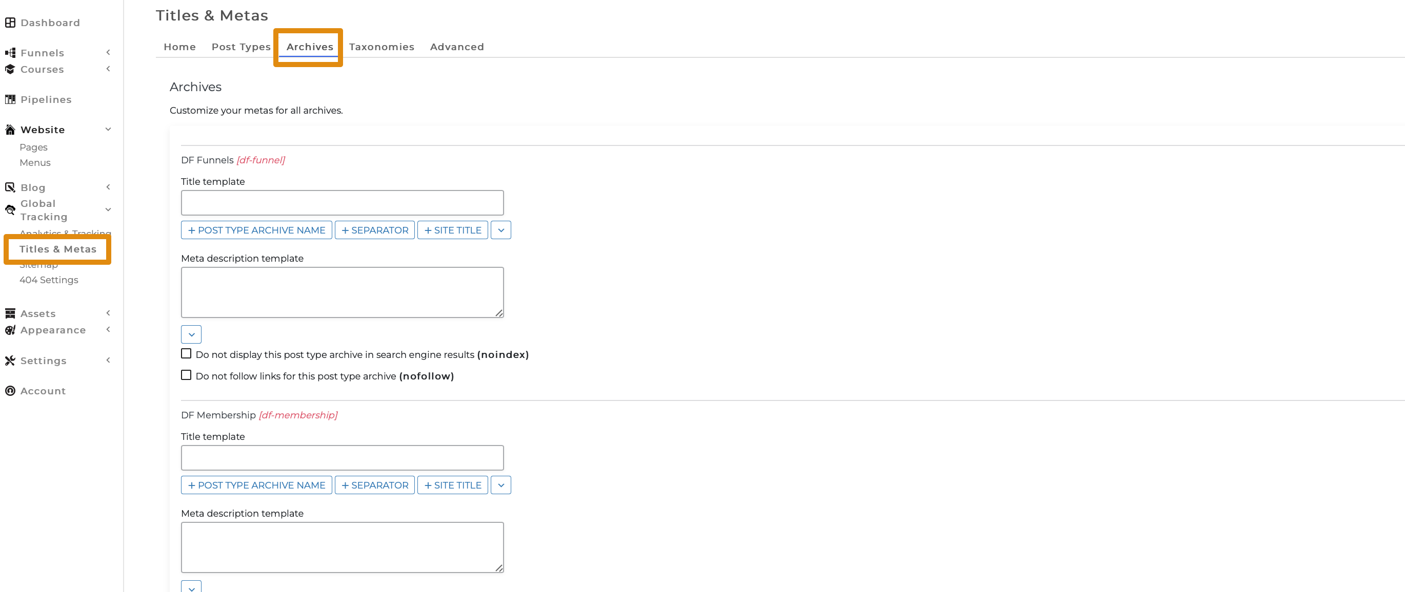Image resolution: width=1405 pixels, height=592 pixels.
Task: Open more variables dropdown beside Site Title
Action: coord(500,230)
